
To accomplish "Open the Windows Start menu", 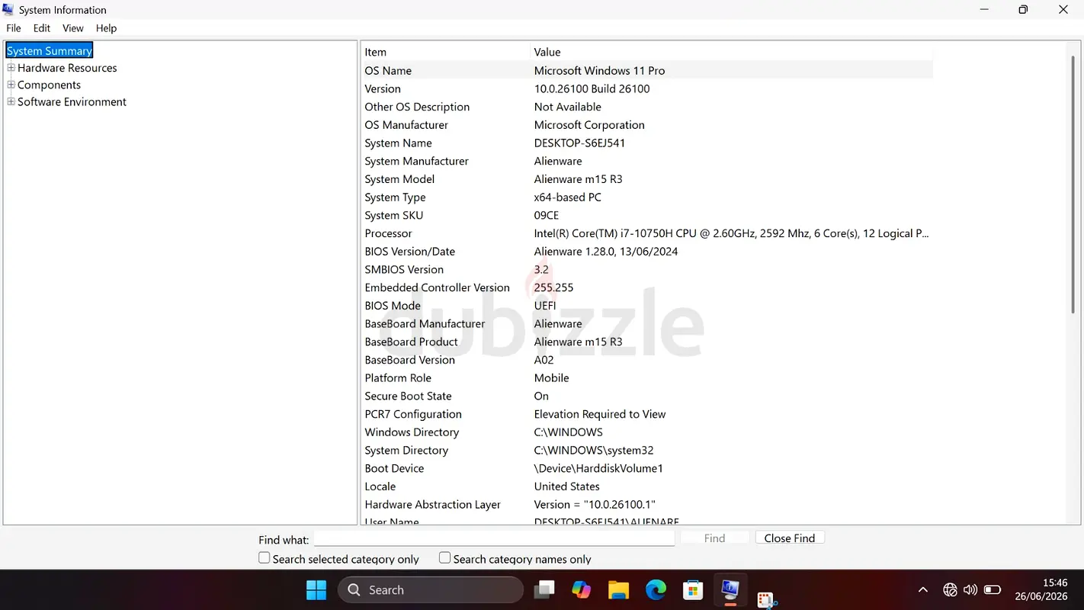I will 316,589.
